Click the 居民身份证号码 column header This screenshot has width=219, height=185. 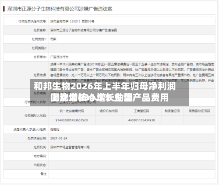[x=199, y=111]
